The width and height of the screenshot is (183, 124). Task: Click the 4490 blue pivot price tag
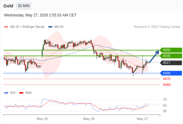coord(171,73)
